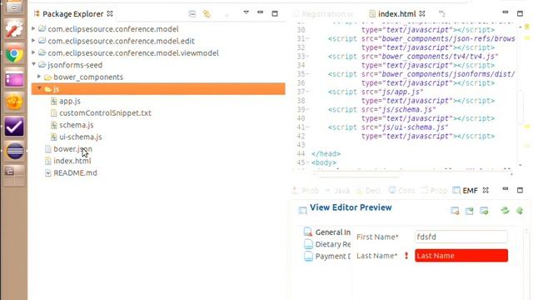Screen dimensions: 533x300
Task: Select the jsonforms-seed project
Action: pos(75,65)
